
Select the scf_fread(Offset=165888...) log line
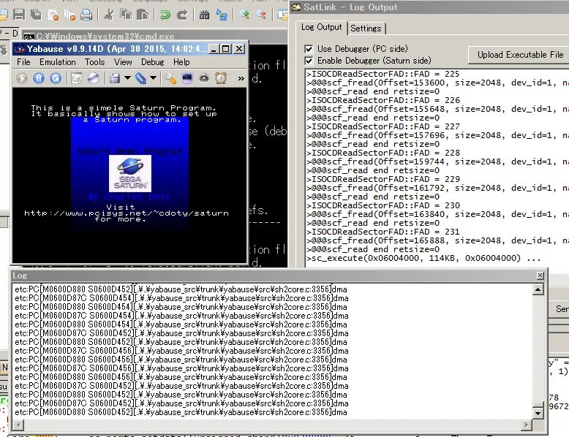pyautogui.click(x=437, y=240)
